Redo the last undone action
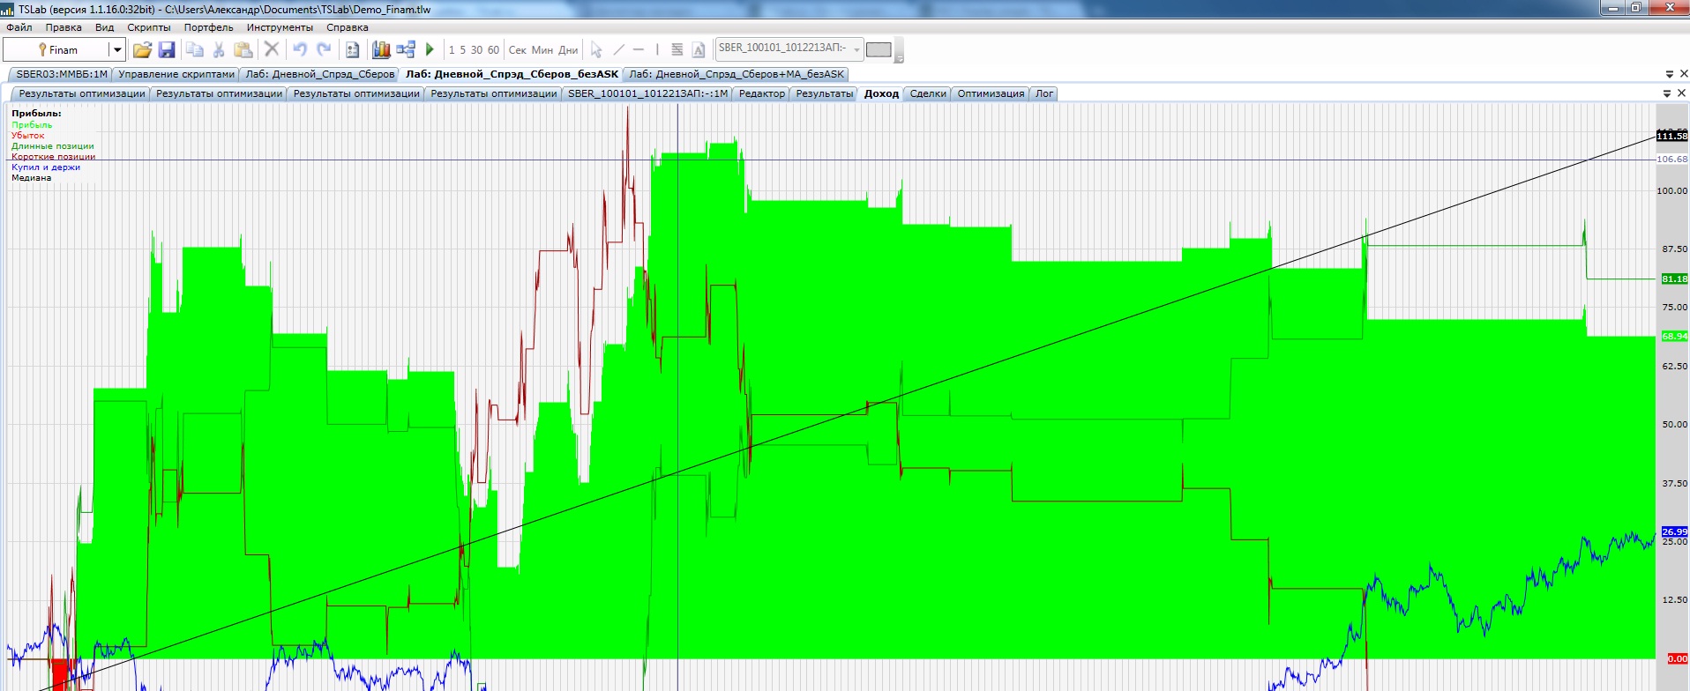The image size is (1690, 691). tap(324, 50)
